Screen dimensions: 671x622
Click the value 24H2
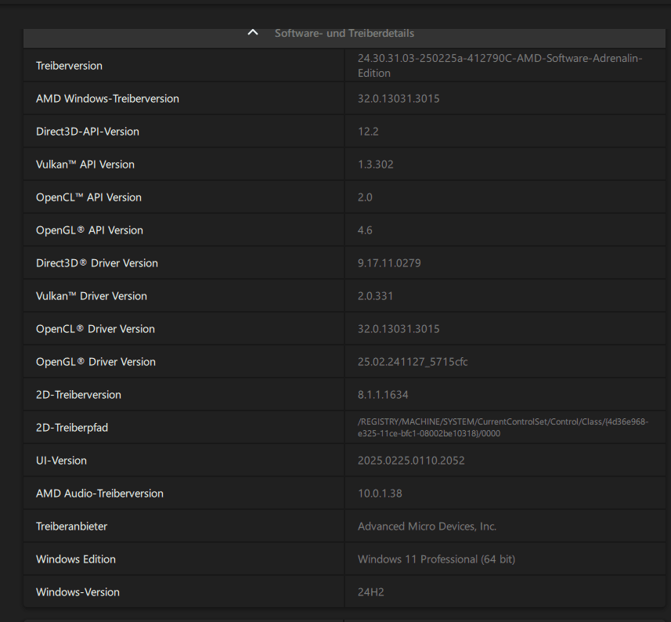[x=370, y=593]
